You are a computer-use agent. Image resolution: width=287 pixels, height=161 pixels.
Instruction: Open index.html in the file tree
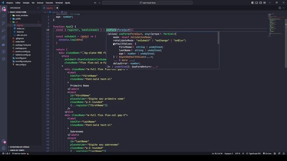(20, 42)
